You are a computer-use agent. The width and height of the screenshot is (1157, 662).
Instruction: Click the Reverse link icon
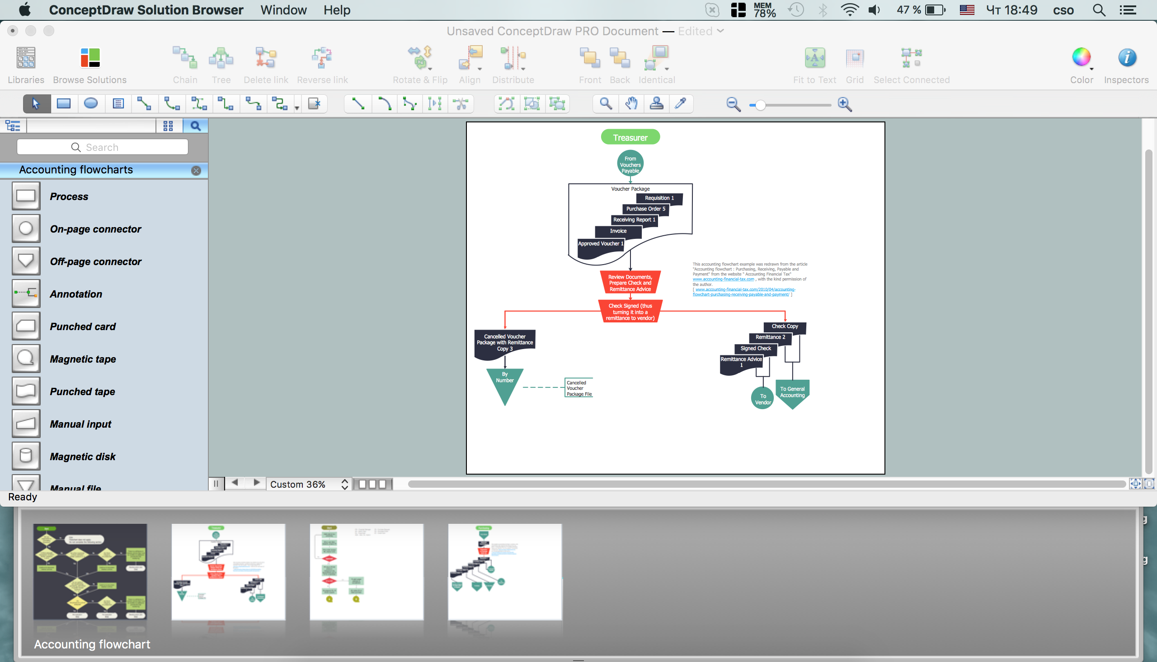coord(322,58)
